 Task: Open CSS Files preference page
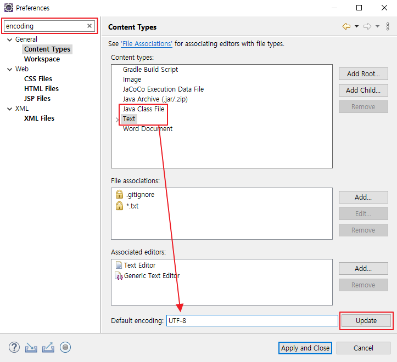point(38,78)
